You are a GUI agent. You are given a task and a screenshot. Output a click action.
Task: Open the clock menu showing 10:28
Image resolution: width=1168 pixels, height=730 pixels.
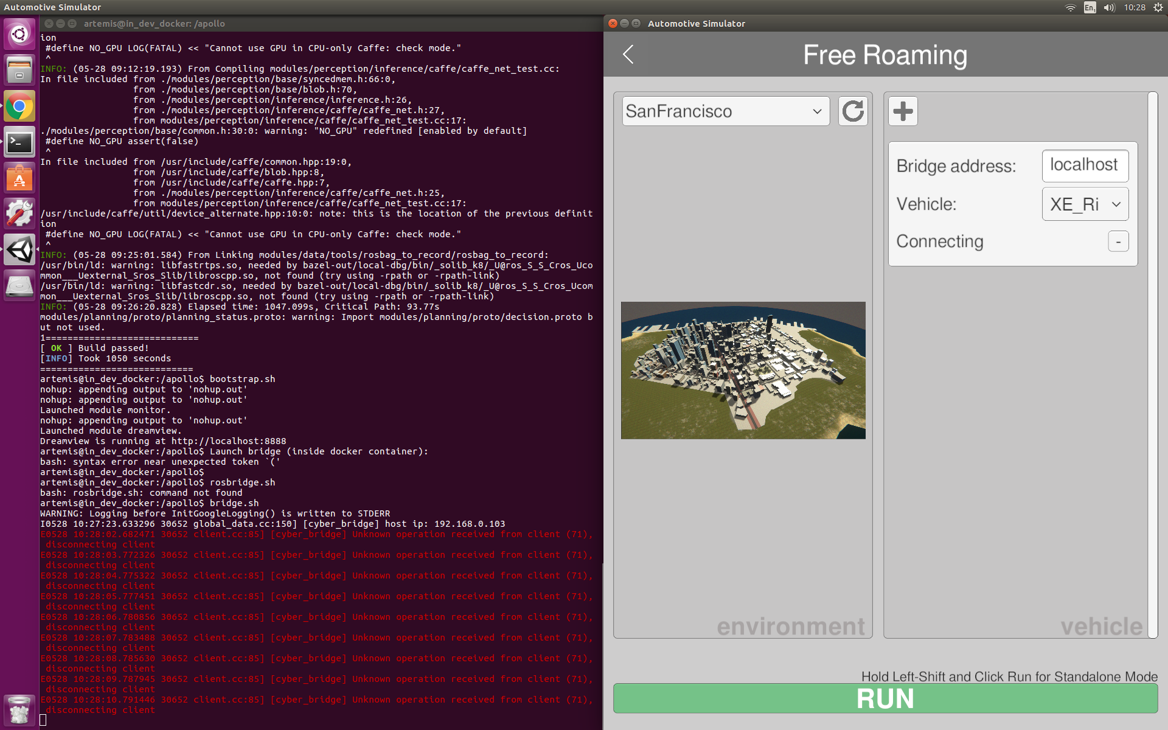click(x=1134, y=7)
